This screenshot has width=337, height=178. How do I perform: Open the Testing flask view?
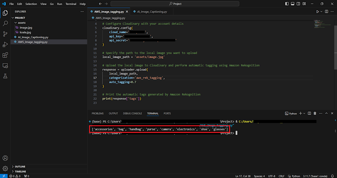click(5, 76)
